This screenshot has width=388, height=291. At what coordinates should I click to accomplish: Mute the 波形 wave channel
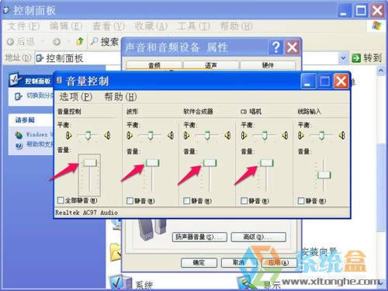(130, 201)
